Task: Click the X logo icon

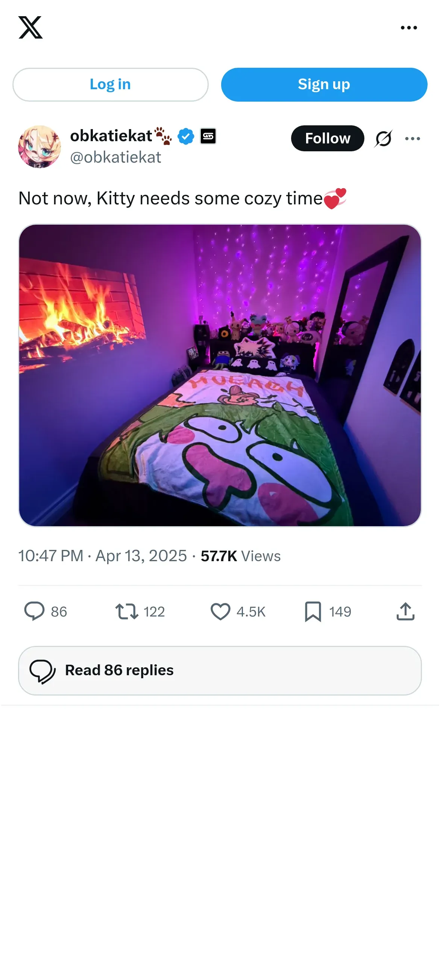Action: (30, 27)
